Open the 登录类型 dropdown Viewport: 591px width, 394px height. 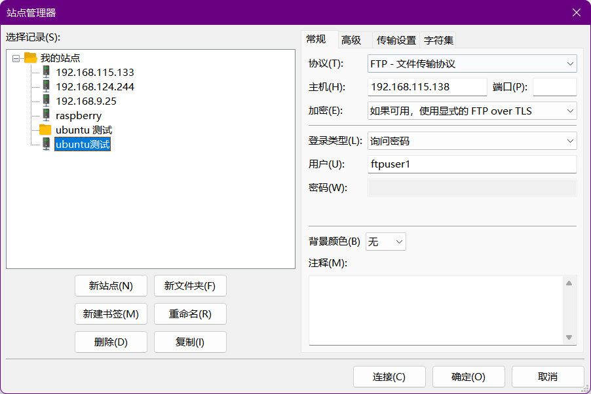click(x=571, y=141)
